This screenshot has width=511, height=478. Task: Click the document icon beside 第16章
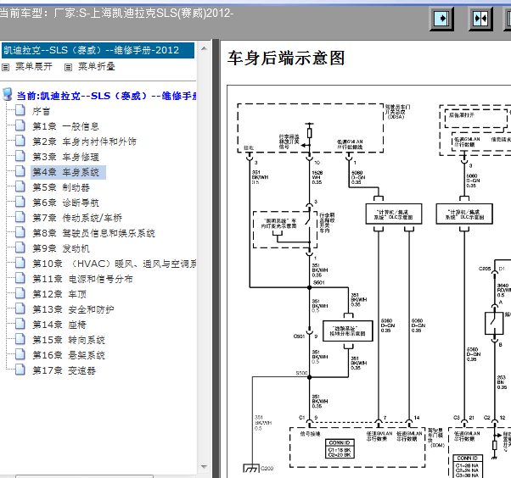pos(20,354)
